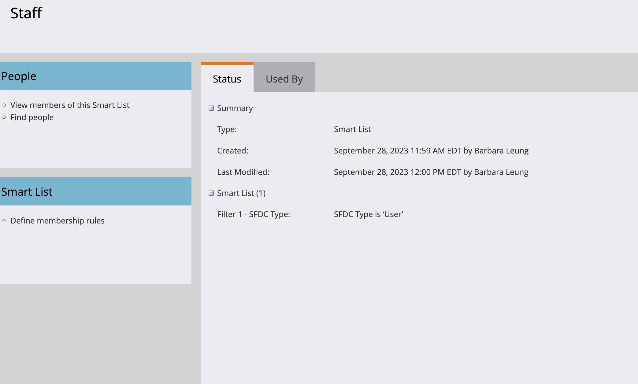
Task: Select the Status tab
Action: 227,79
